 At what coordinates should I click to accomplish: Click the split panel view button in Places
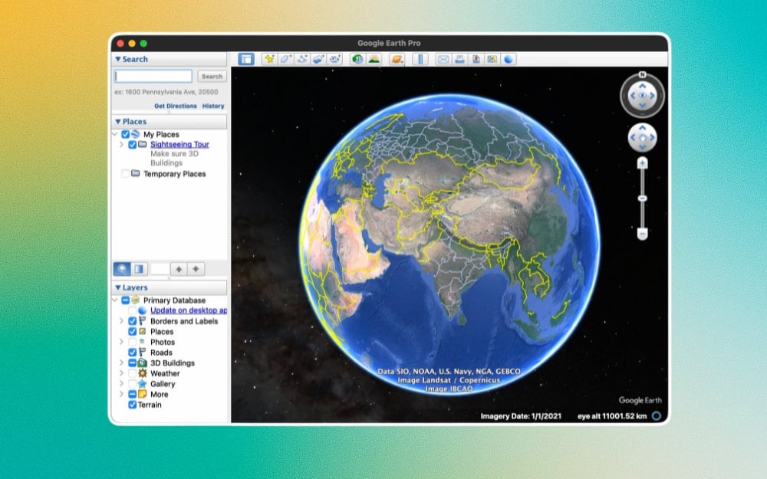point(139,269)
